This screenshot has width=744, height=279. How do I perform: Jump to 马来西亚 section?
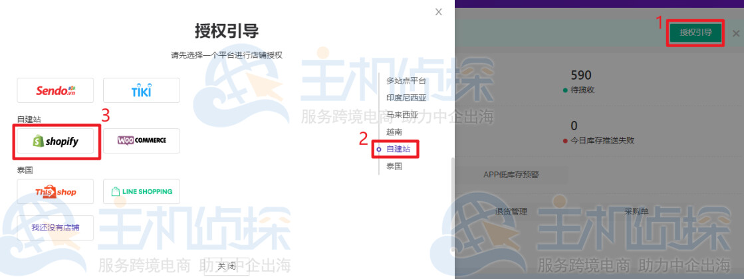pos(402,115)
